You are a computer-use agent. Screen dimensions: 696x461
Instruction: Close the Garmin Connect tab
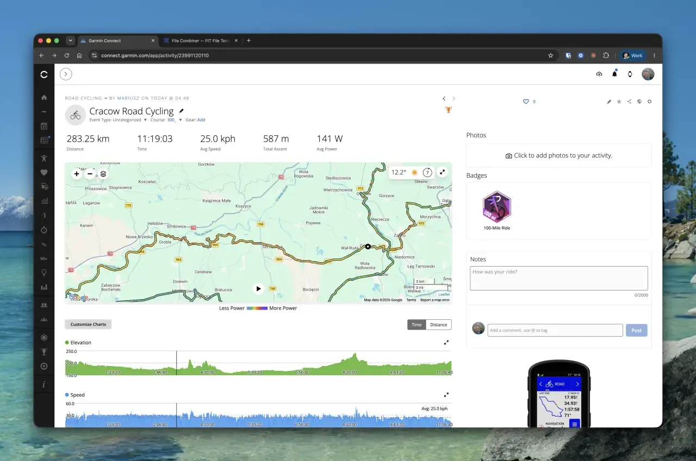153,41
